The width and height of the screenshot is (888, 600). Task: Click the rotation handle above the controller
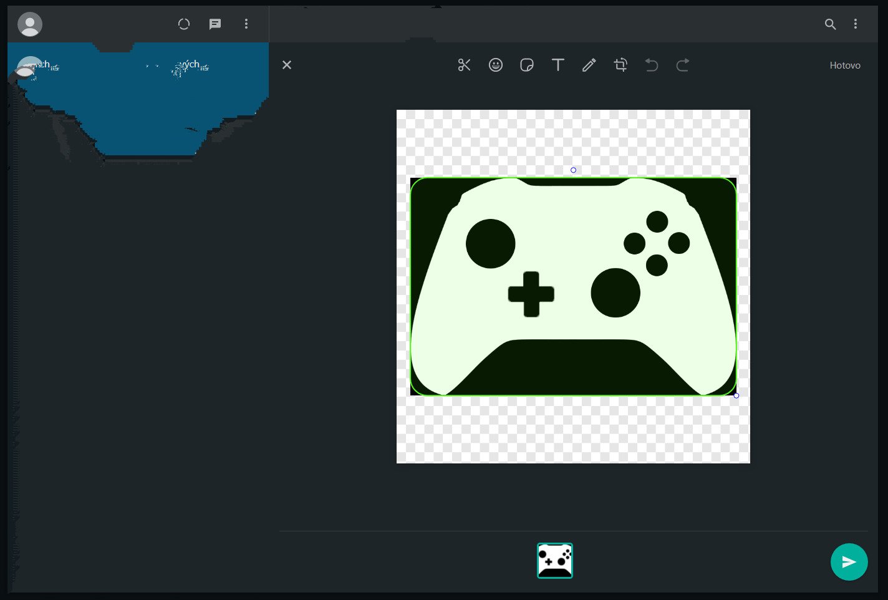point(573,170)
